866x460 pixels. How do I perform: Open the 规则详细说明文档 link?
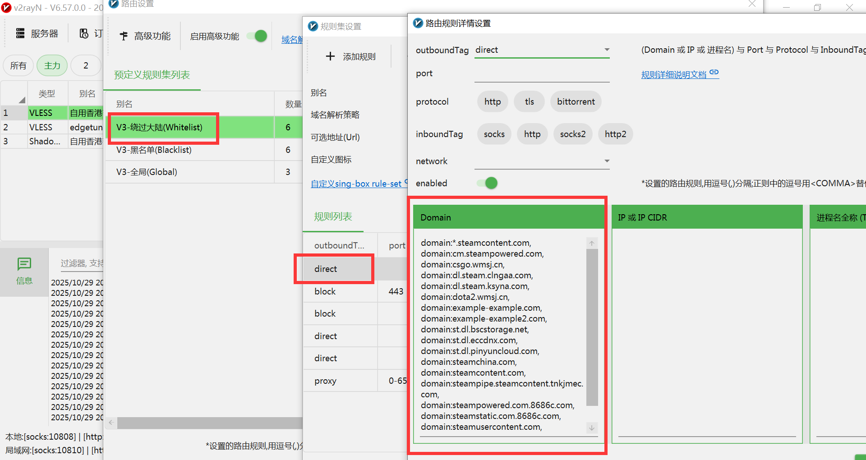(x=674, y=74)
